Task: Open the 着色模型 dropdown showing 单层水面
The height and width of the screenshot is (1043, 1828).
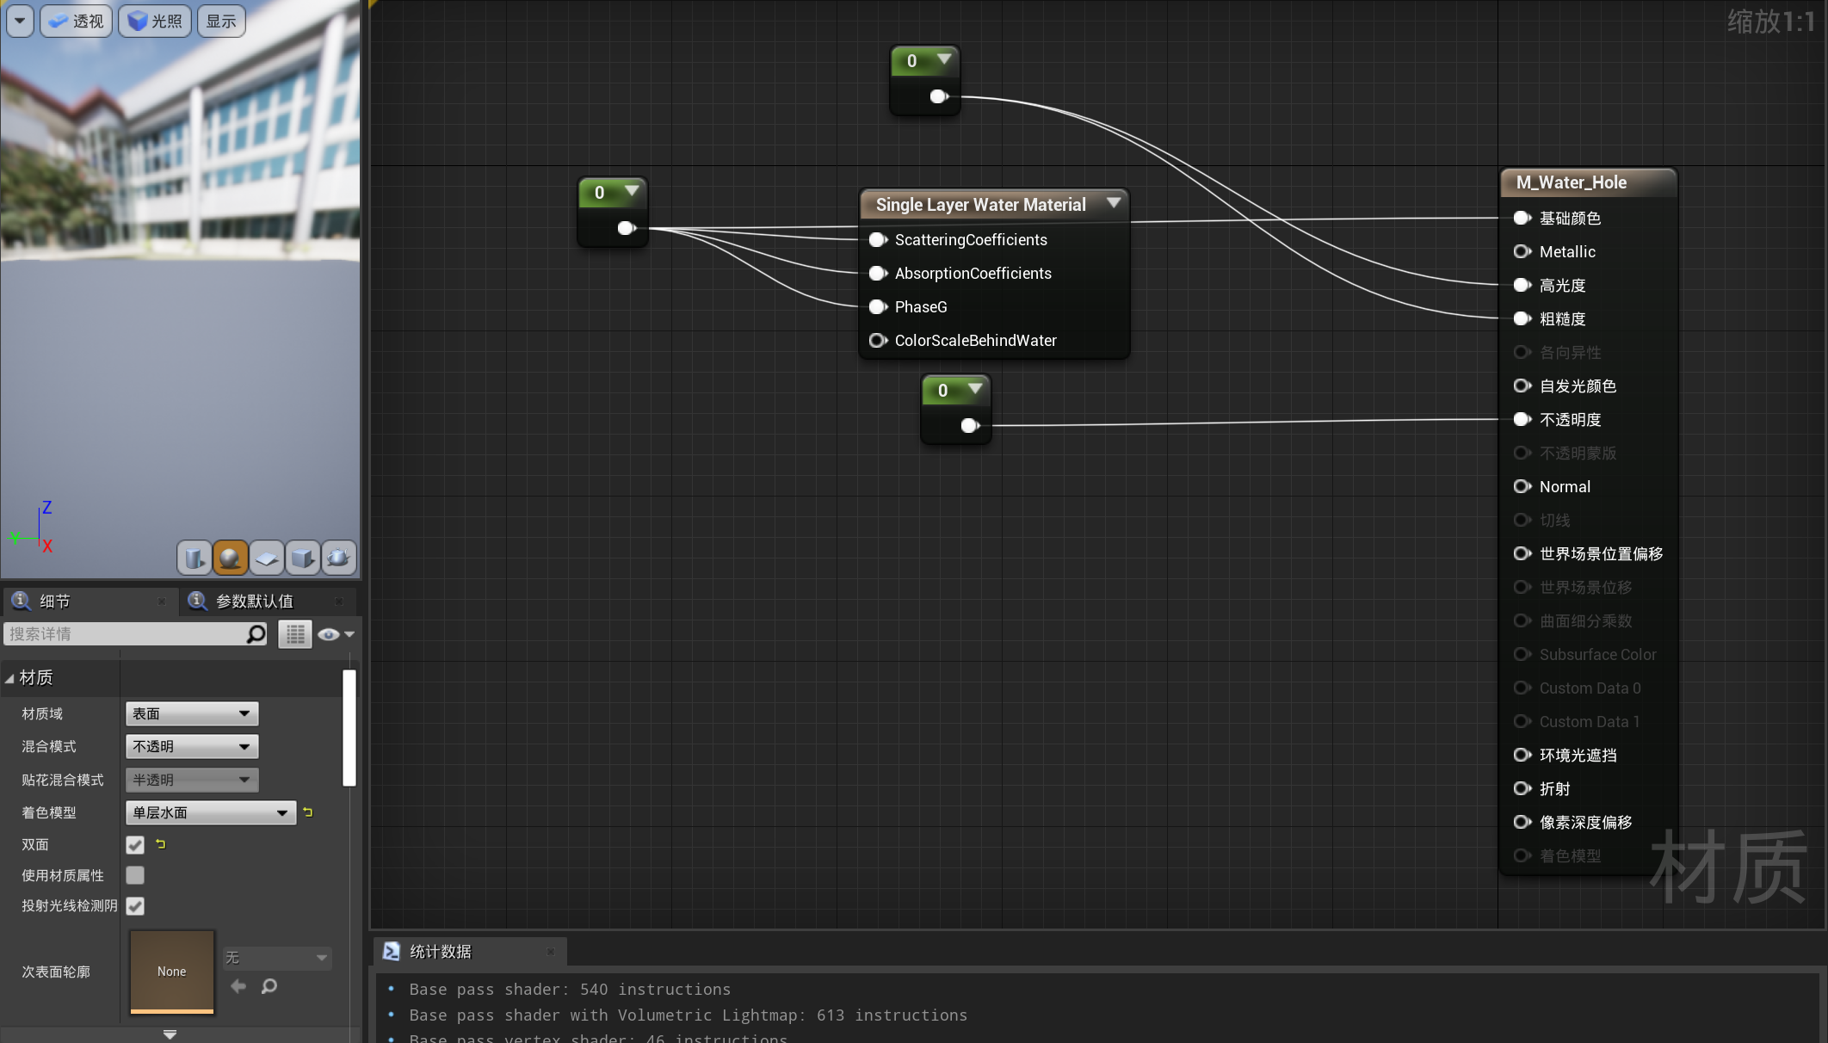Action: coord(210,812)
